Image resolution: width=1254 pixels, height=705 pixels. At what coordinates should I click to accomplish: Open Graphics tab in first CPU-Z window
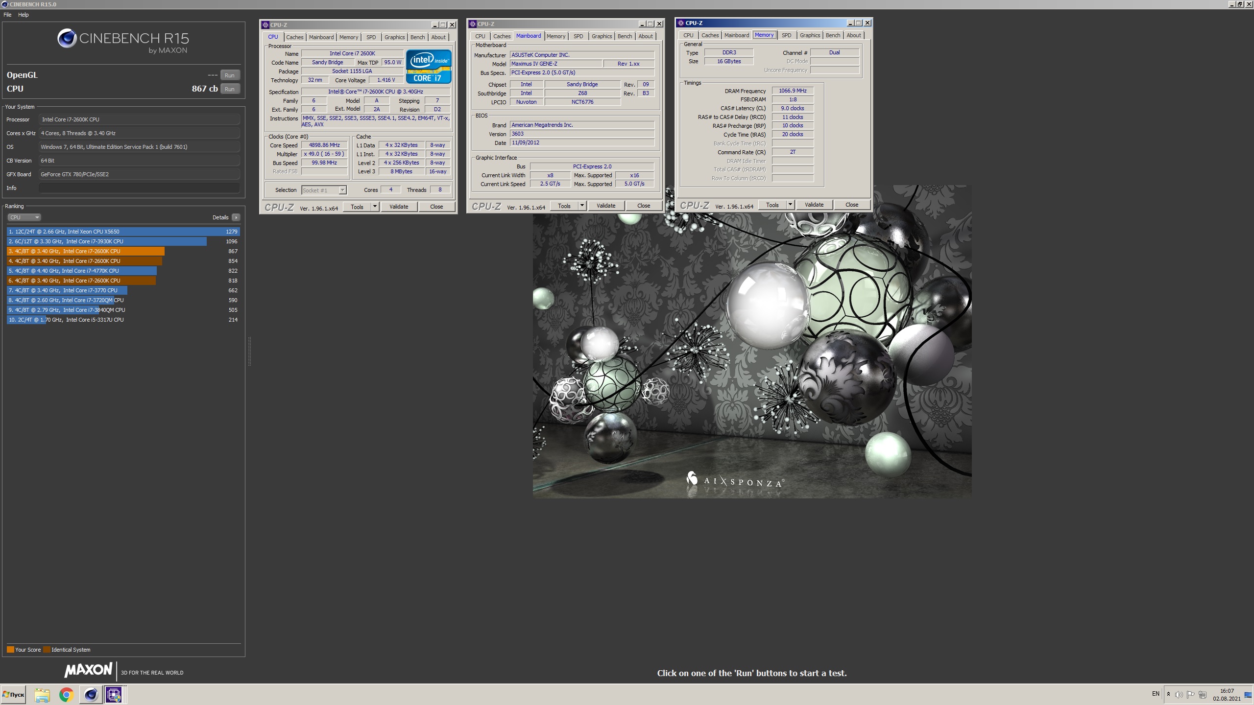(x=394, y=37)
